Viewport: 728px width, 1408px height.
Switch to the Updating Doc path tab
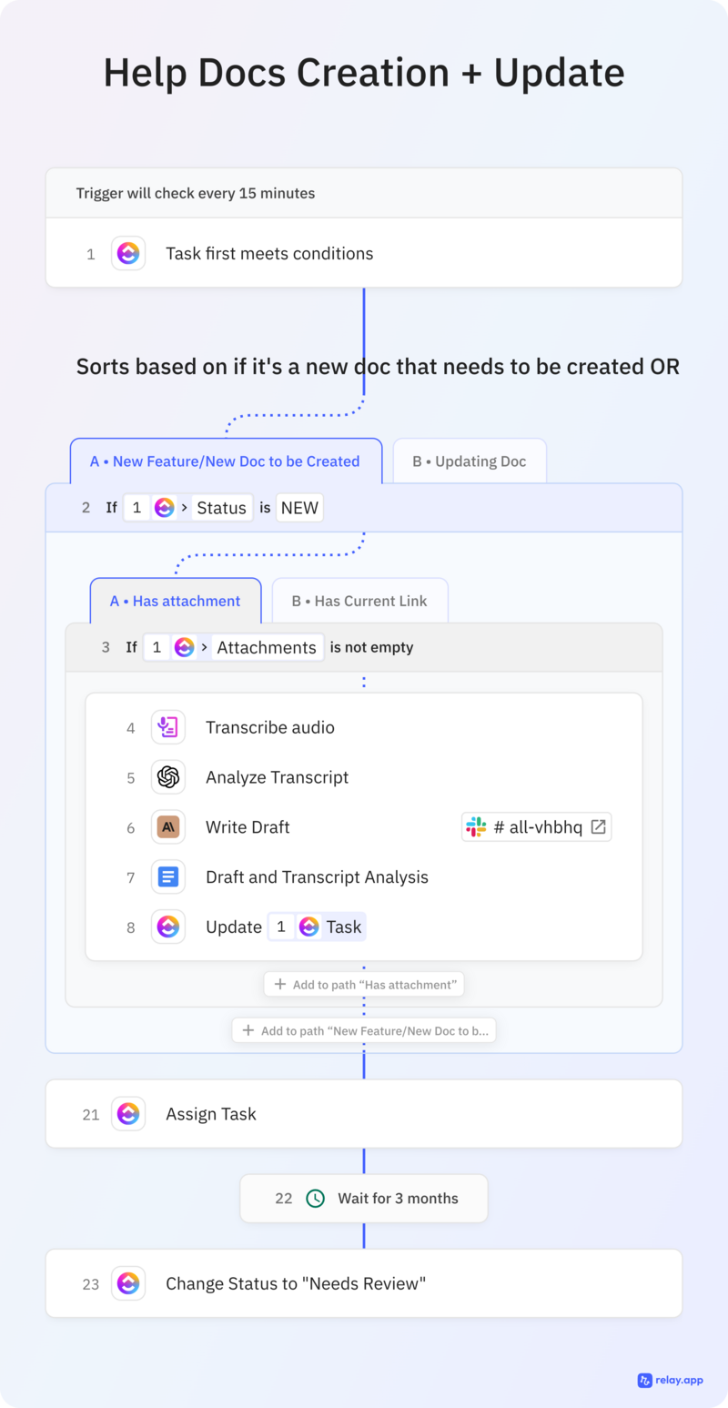[469, 461]
